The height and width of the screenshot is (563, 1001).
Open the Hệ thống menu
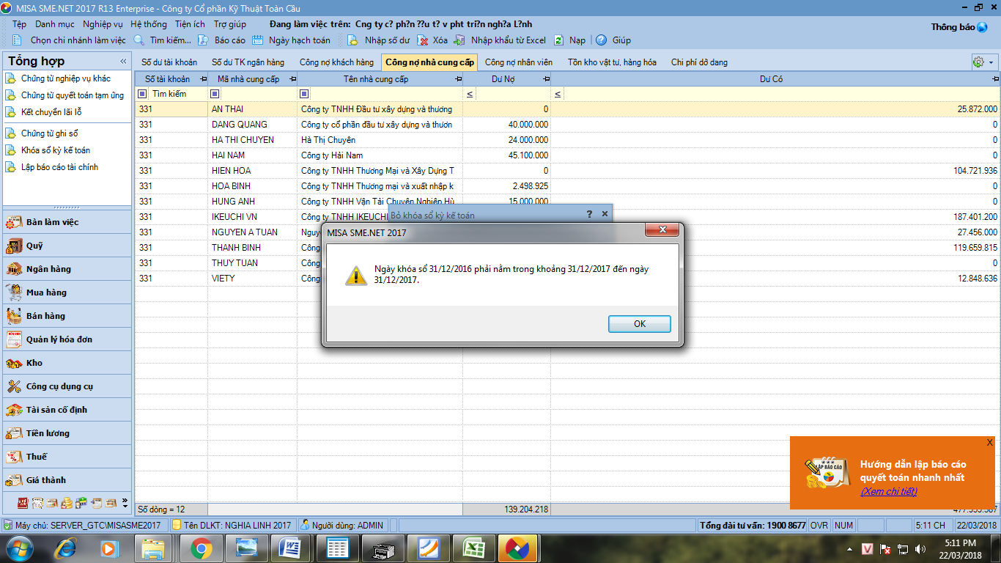click(x=149, y=24)
